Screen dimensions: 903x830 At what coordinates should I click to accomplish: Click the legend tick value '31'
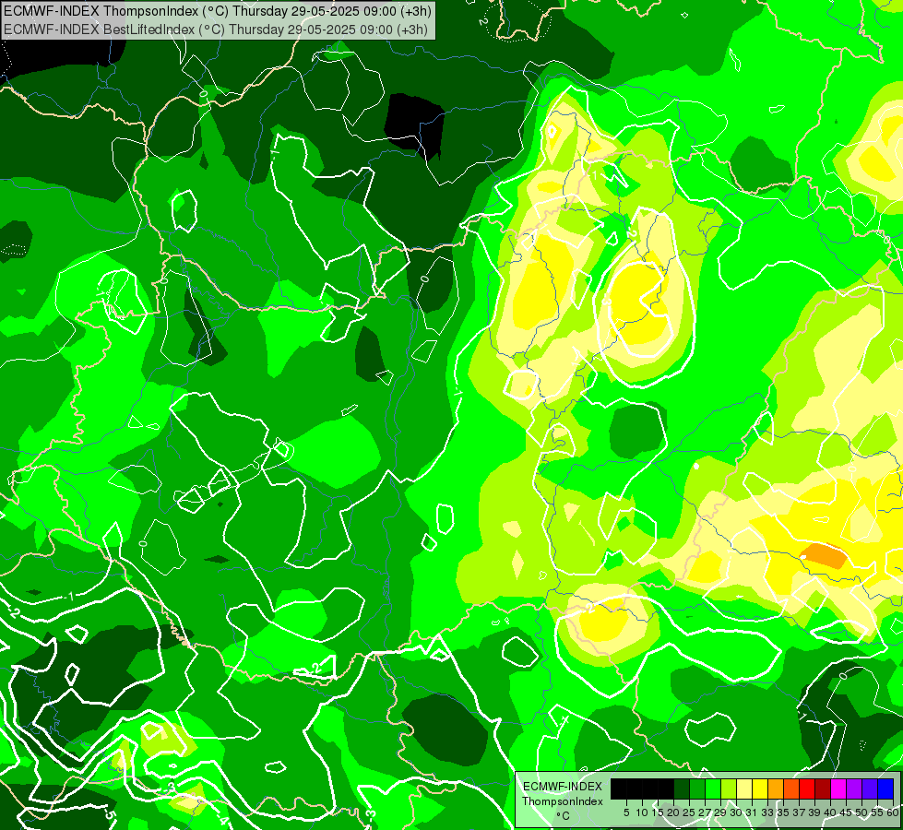(x=752, y=812)
